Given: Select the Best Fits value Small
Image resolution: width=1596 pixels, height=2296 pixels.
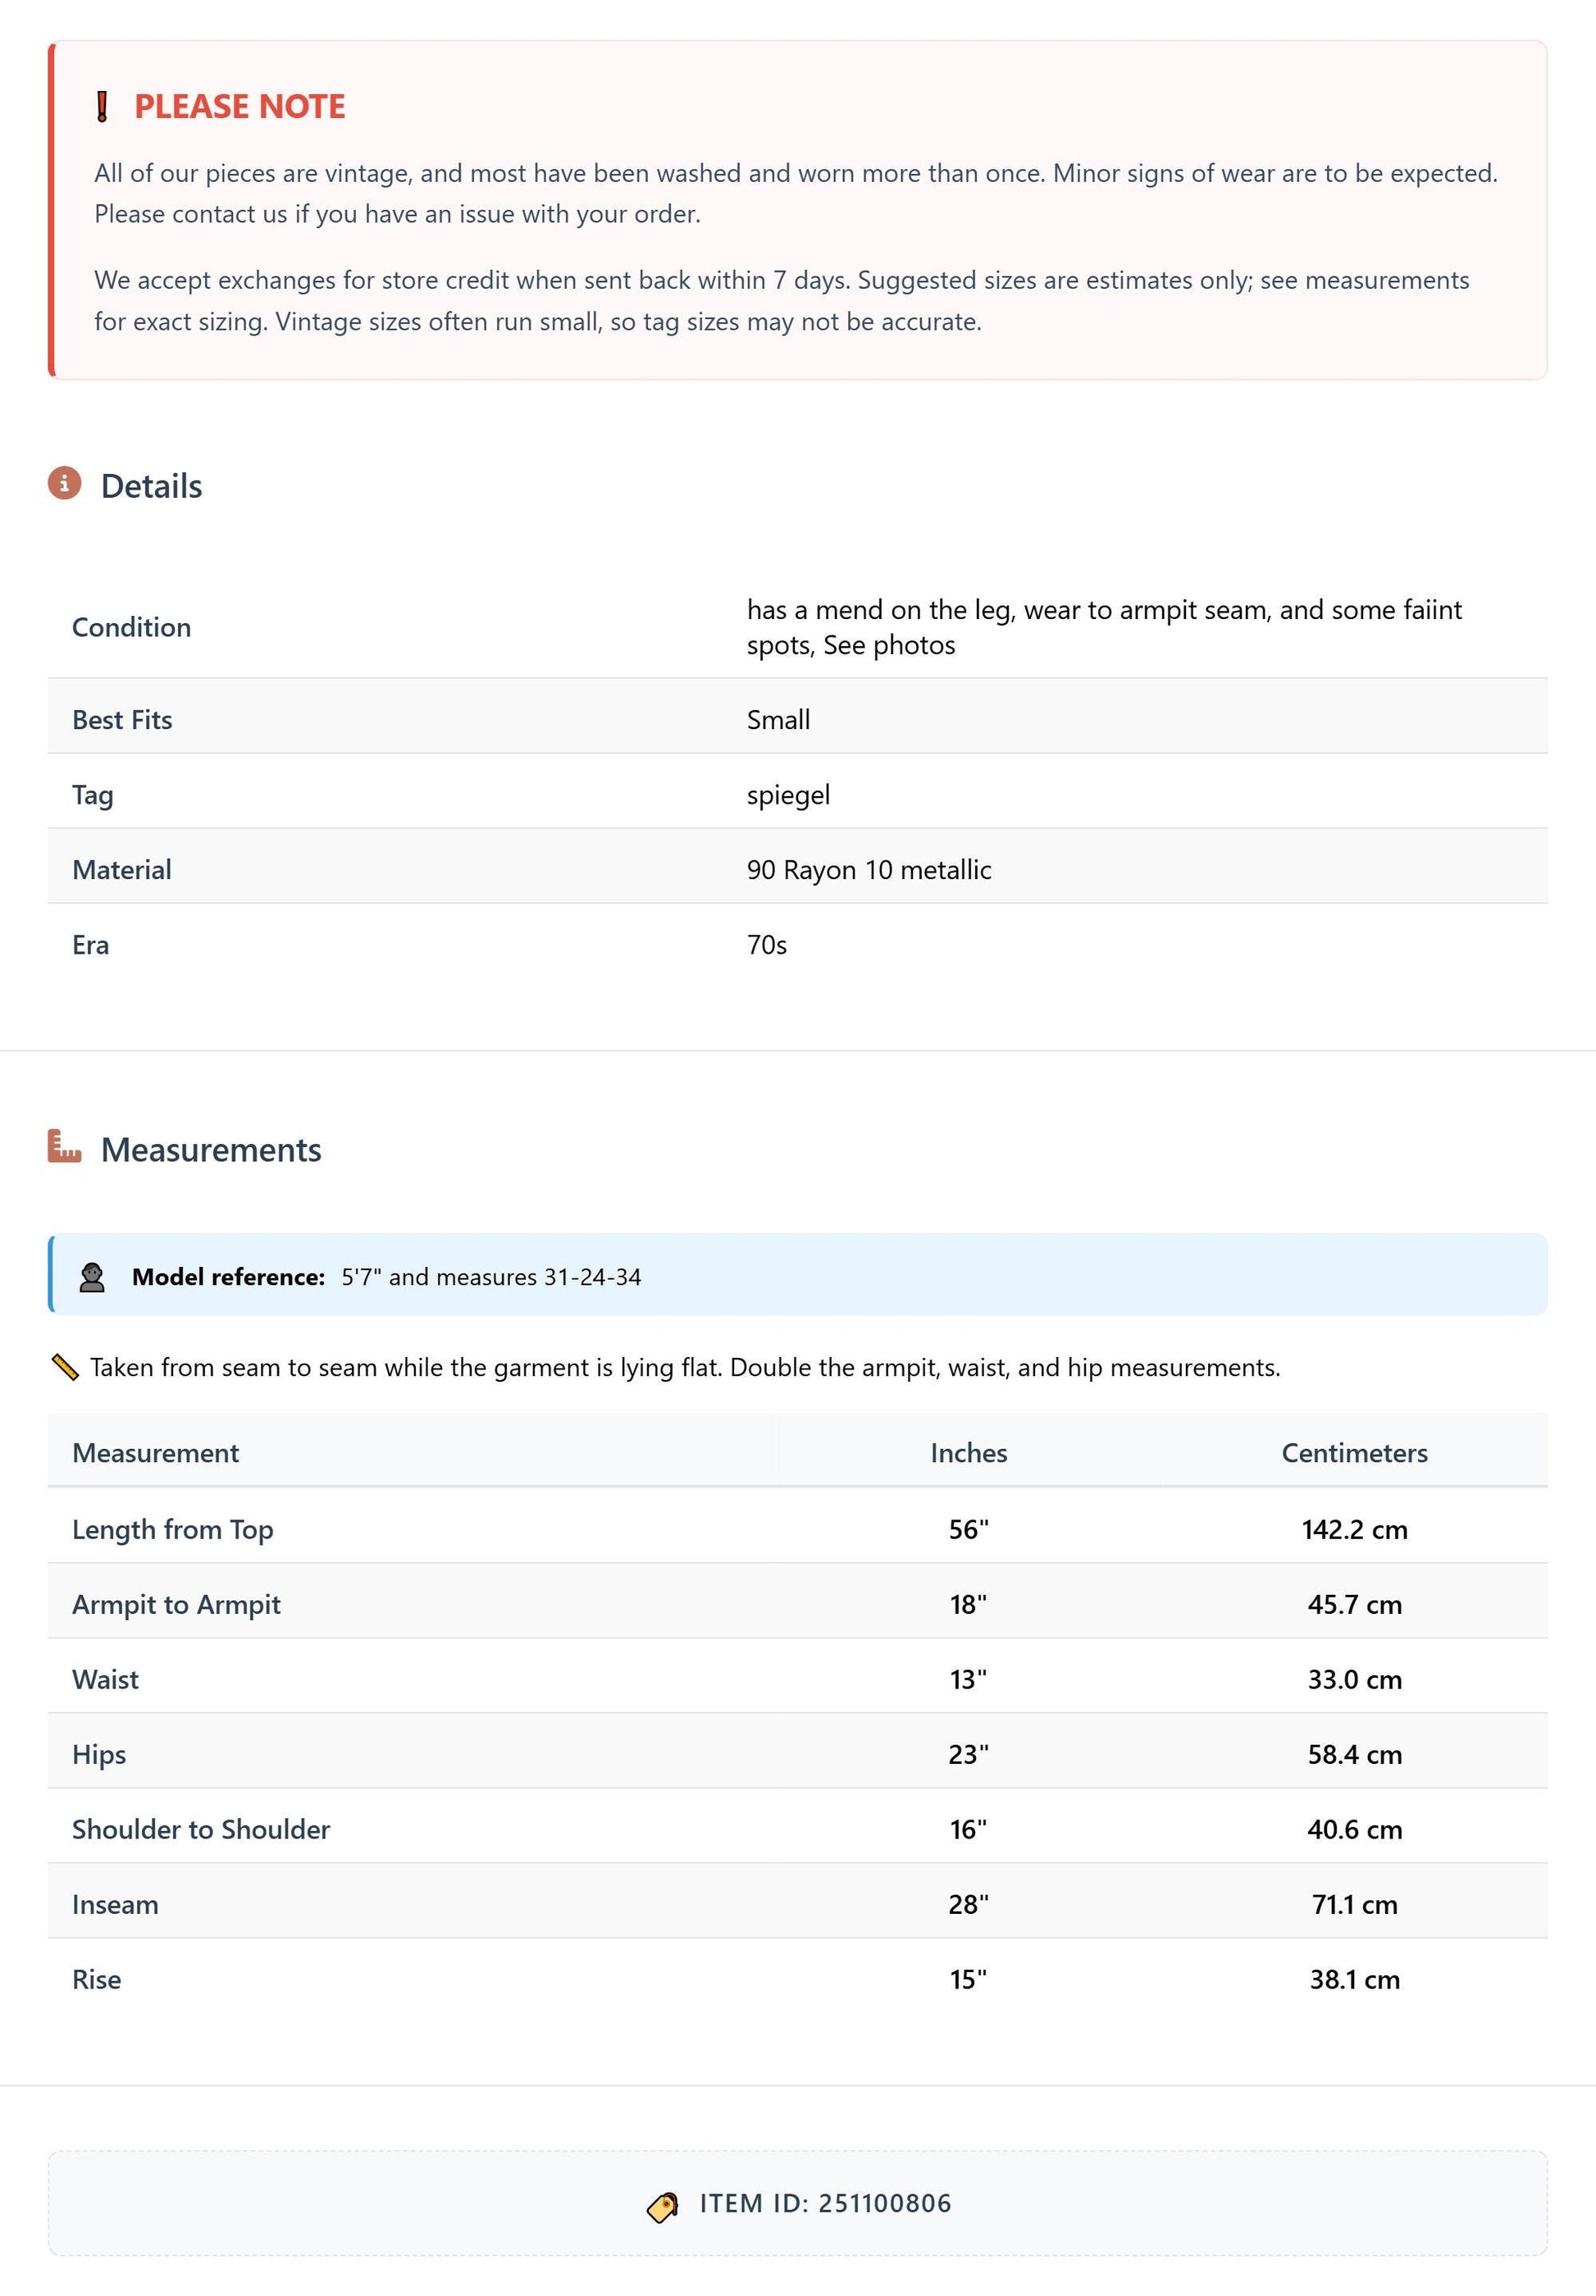Looking at the screenshot, I should (778, 720).
